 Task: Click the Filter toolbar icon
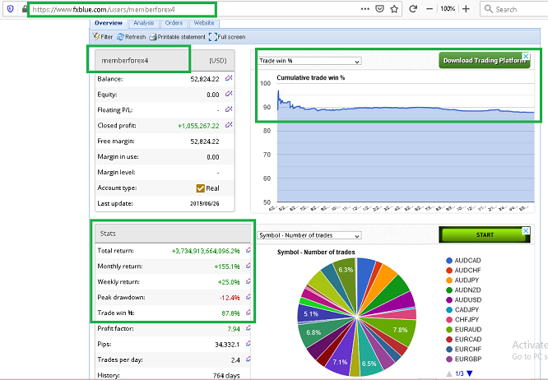point(97,37)
